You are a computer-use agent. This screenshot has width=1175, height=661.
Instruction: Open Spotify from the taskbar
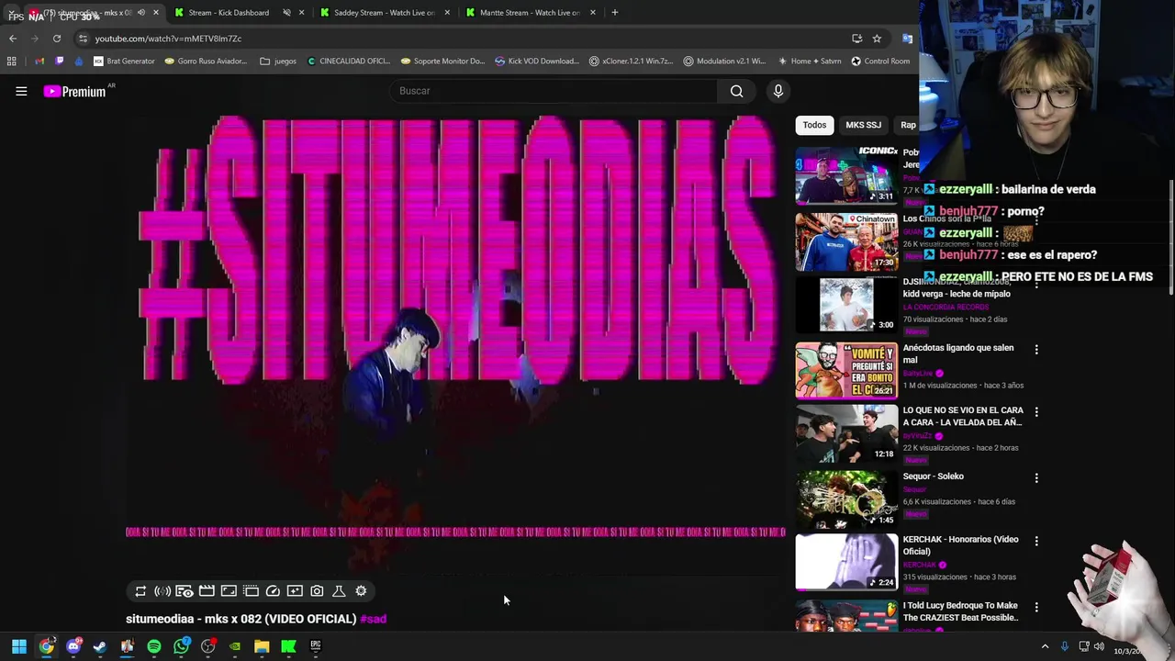coord(154,646)
